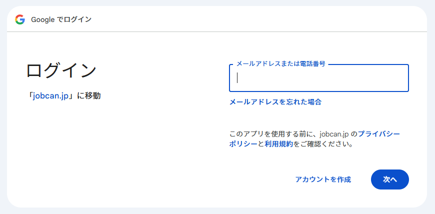Image resolution: width=435 pixels, height=214 pixels.
Task: Click the divider line under the Google header
Action: 217,32
